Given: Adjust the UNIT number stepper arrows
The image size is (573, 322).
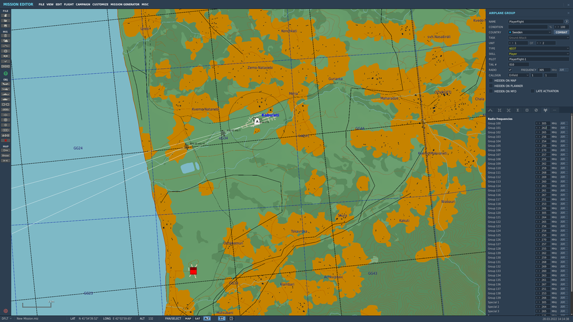Looking at the screenshot, I should point(512,43).
